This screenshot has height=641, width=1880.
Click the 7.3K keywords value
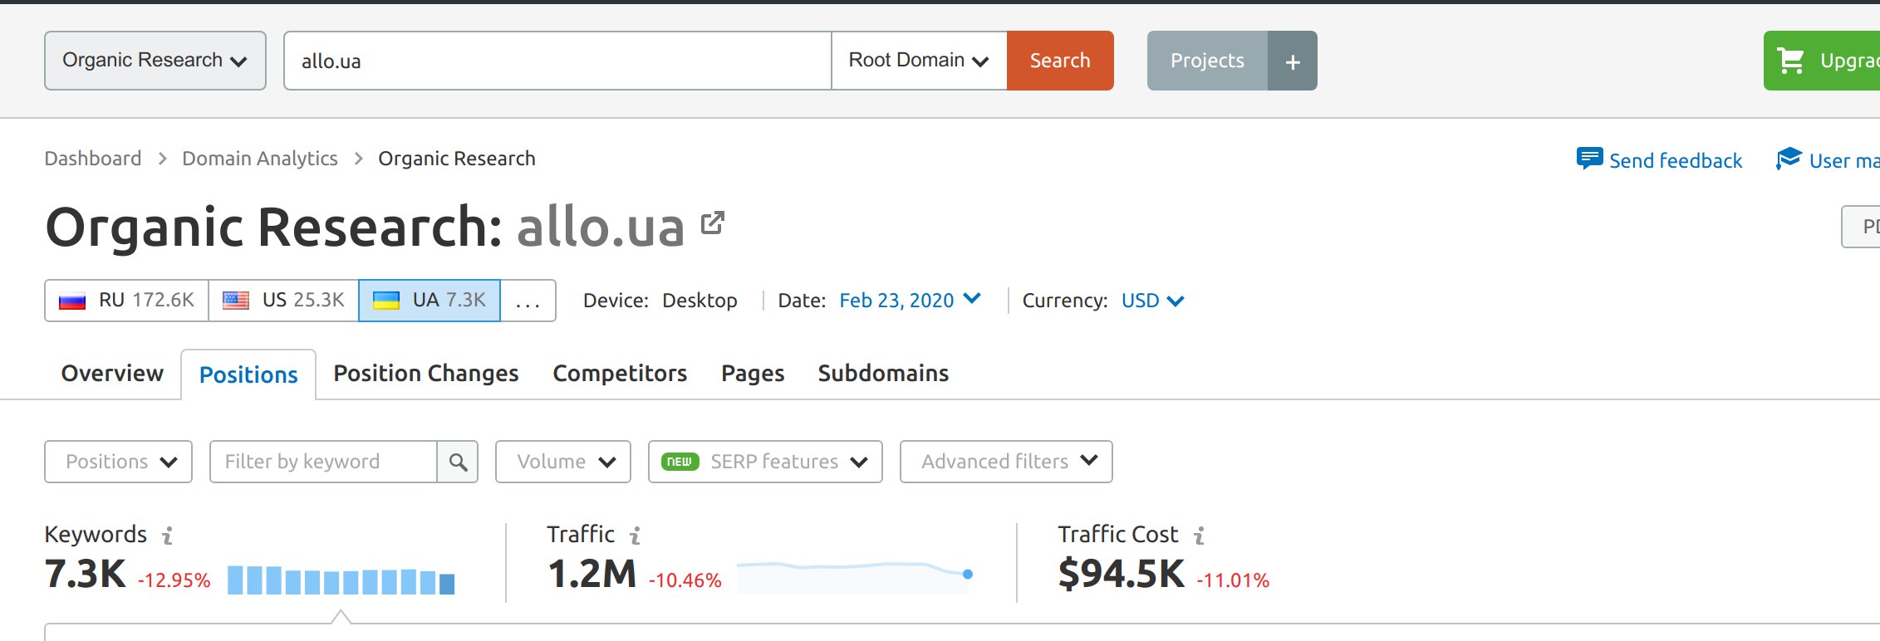pos(86,574)
